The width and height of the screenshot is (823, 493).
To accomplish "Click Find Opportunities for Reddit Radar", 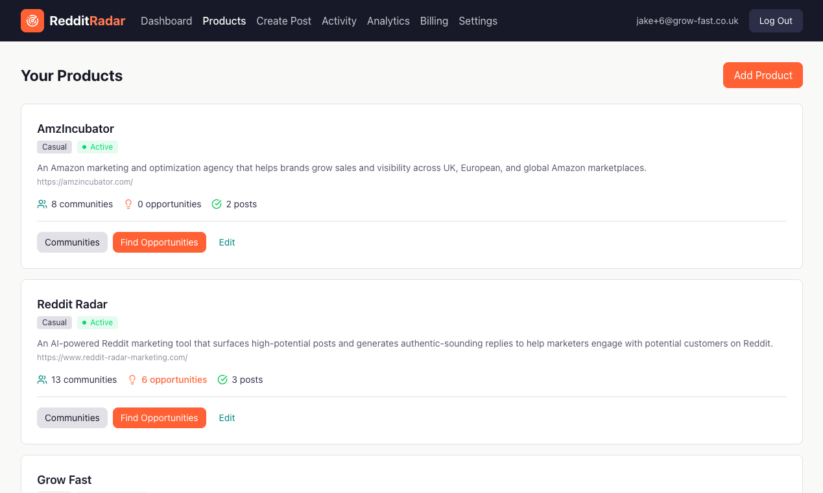I will 159,418.
